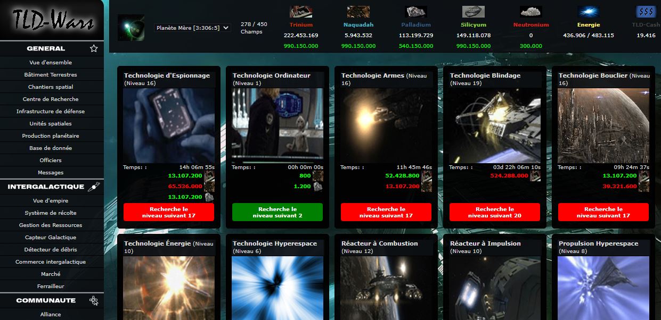The height and width of the screenshot is (320, 661).
Task: Click the Trinium resource icon
Action: [x=301, y=12]
